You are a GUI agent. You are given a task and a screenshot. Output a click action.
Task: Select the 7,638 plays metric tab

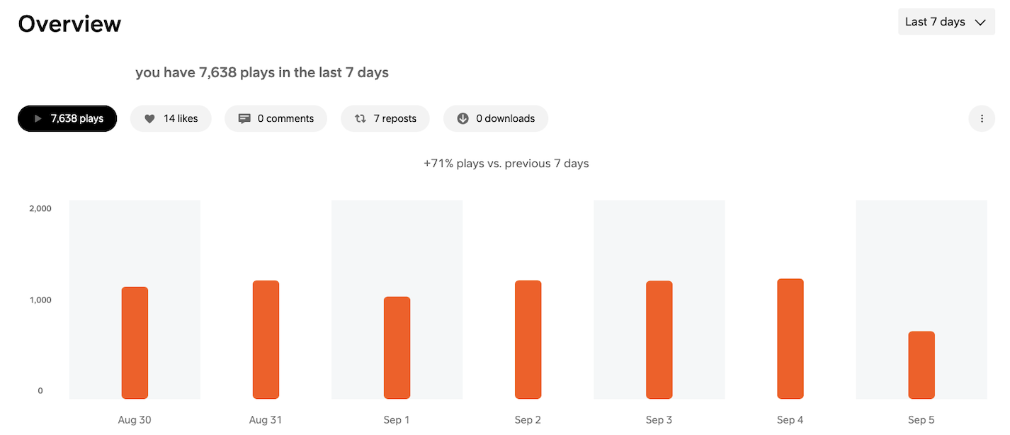click(67, 119)
